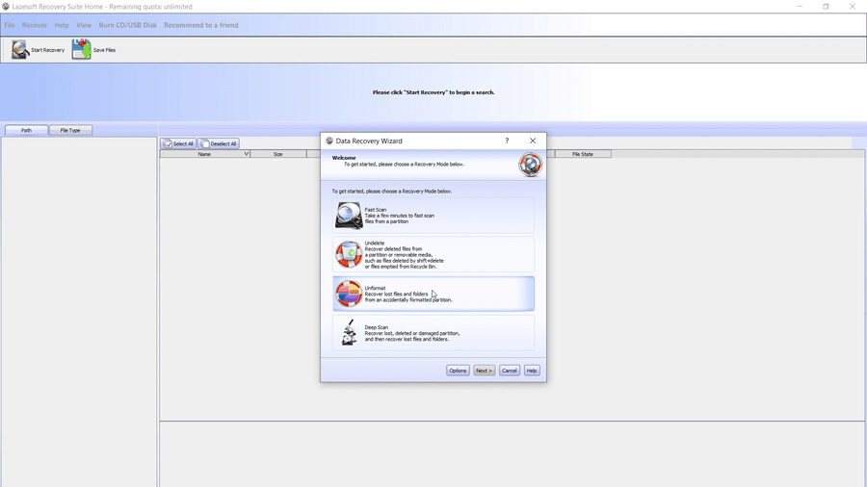The height and width of the screenshot is (487, 867).
Task: Select the Undelete recycle bin icon
Action: pyautogui.click(x=349, y=254)
